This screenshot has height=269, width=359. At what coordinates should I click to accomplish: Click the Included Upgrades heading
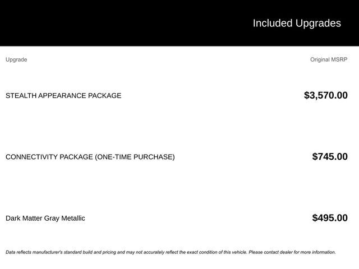tap(296, 23)
